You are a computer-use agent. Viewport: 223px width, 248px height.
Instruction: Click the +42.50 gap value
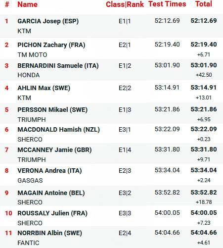pyautogui.click(x=204, y=75)
